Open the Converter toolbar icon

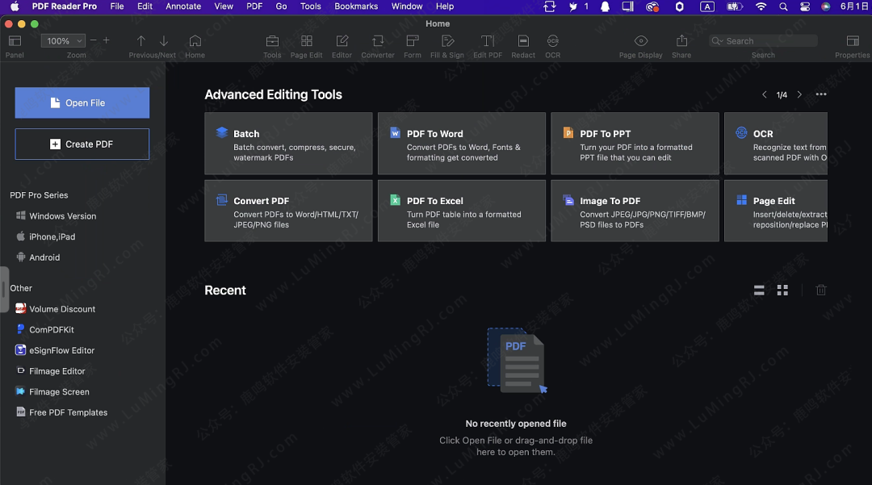click(378, 41)
